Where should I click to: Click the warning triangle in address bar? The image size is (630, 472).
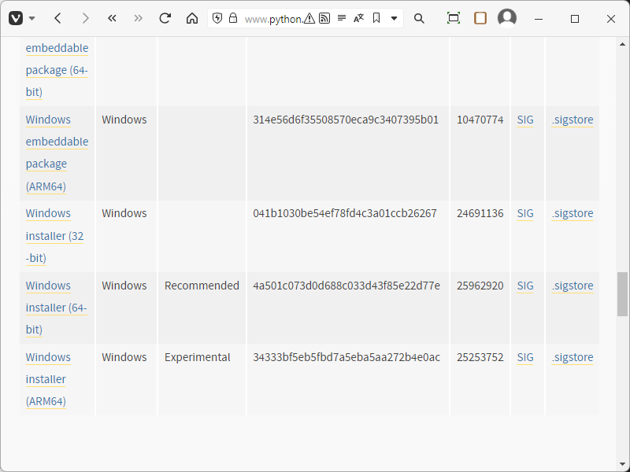309,18
